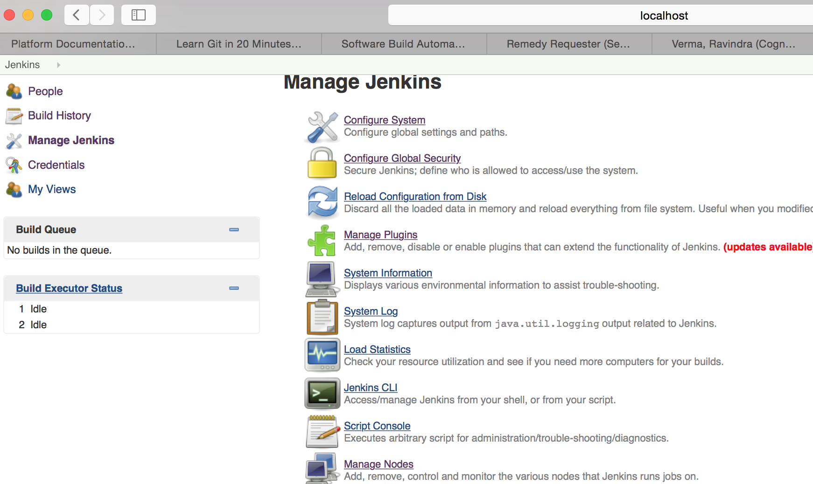Click the Manage Plugins puzzle piece icon
Viewport: 813px width, 484px height.
[322, 241]
